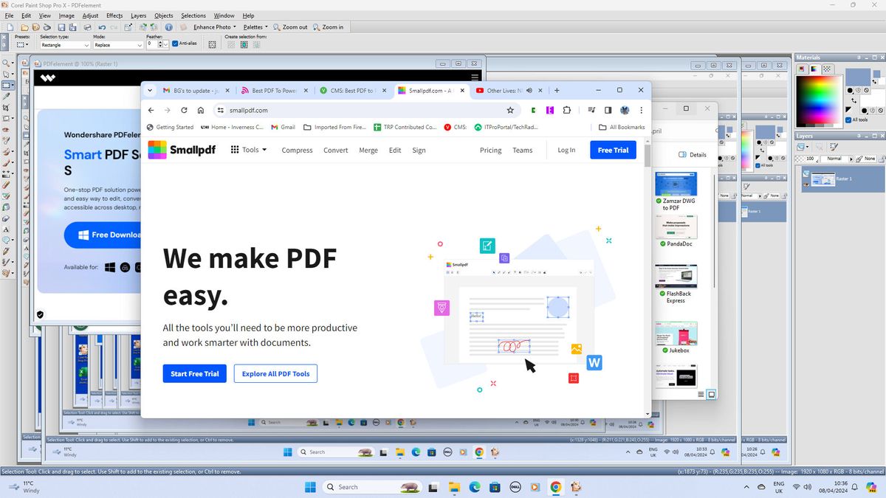
Task: Open the Image menu
Action: (66, 15)
